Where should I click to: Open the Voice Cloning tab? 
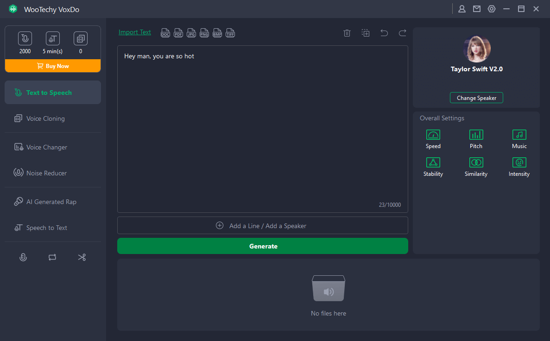pyautogui.click(x=45, y=118)
